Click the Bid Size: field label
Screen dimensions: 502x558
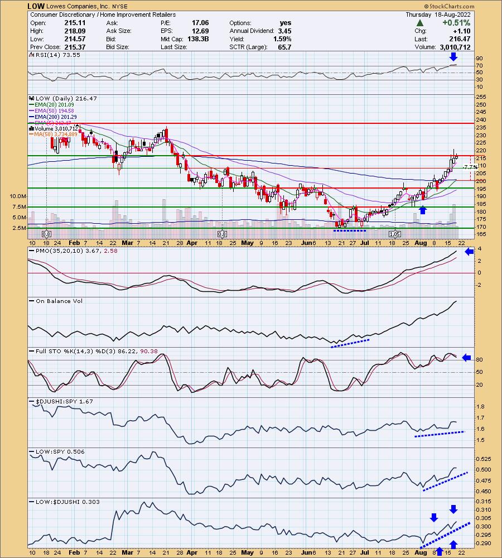tap(117, 47)
